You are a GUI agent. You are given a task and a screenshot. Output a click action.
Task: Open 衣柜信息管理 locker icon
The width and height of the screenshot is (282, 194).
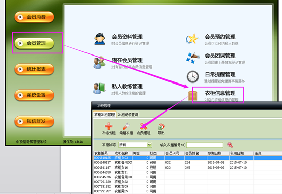point(192,96)
